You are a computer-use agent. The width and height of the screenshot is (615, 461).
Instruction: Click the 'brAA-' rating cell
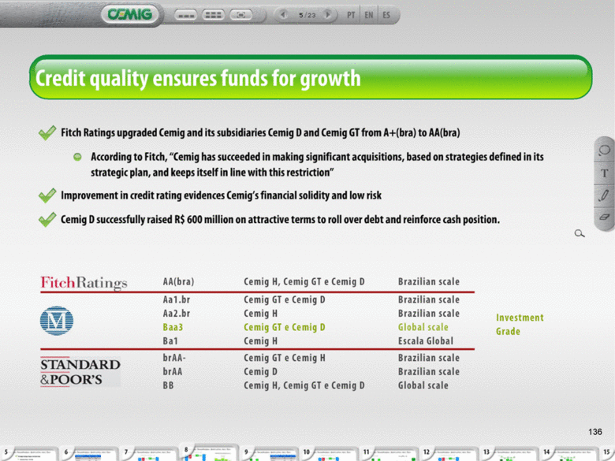[174, 358]
